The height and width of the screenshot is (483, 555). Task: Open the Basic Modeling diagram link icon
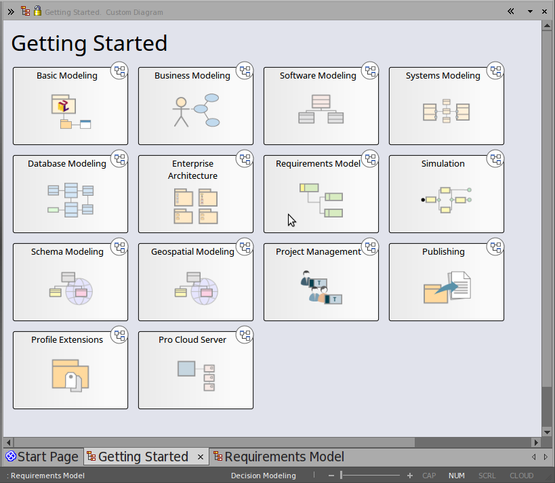click(119, 70)
